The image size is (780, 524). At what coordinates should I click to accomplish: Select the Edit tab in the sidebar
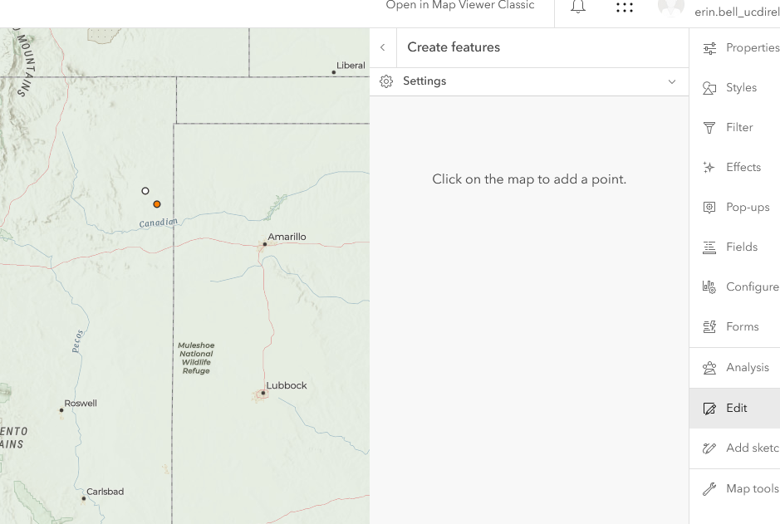738,408
